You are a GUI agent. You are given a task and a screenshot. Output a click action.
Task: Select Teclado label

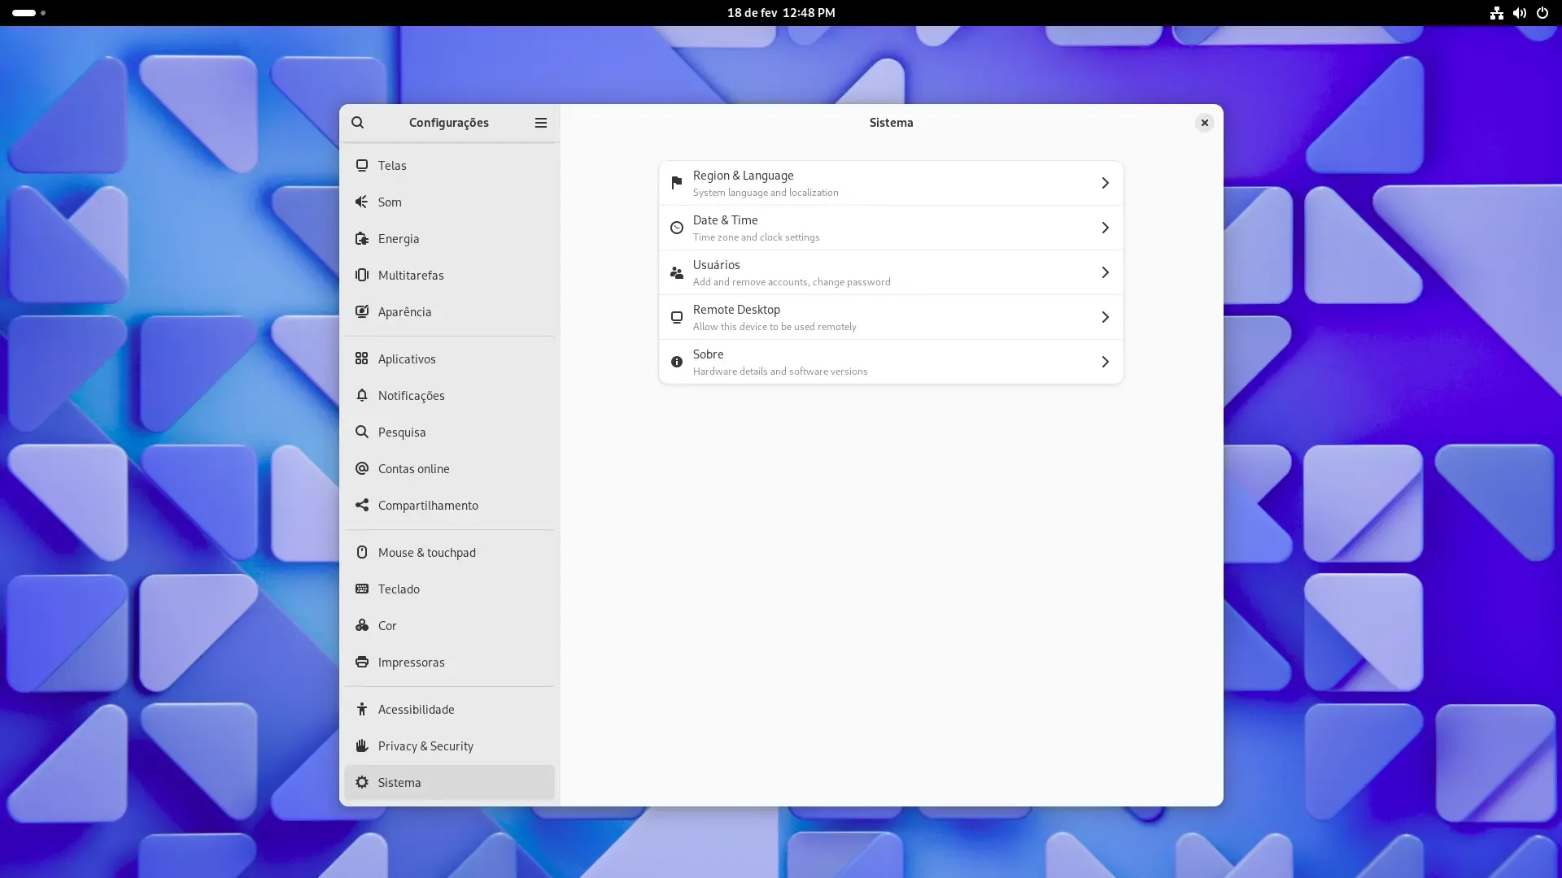point(399,589)
